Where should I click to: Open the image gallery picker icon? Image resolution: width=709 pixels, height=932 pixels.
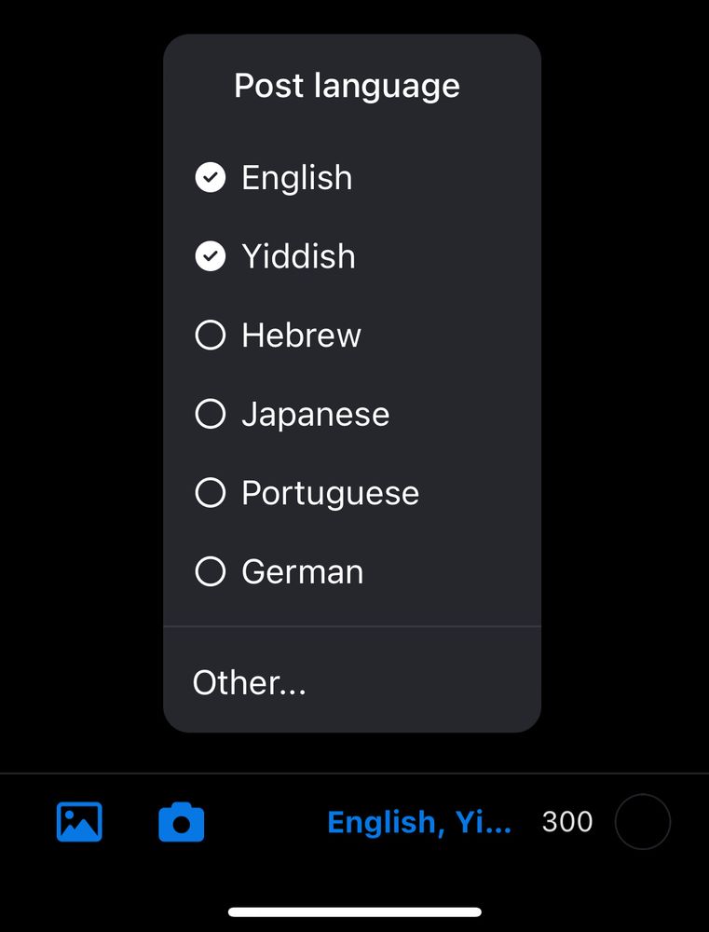(x=79, y=822)
